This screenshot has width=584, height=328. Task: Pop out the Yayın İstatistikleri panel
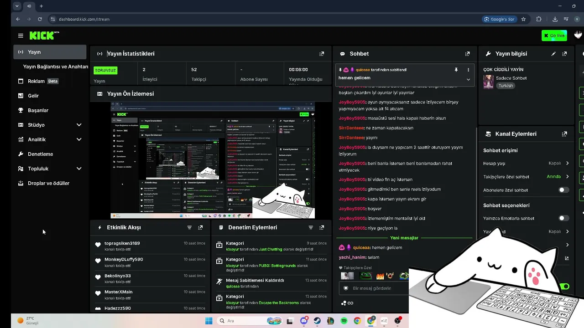coord(322,54)
